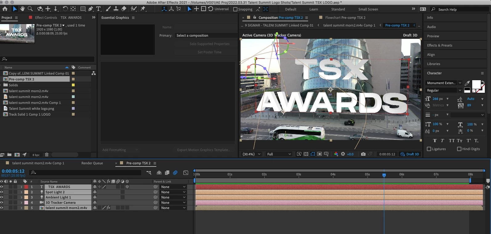491x234 pixels.
Task: Open the Align panel
Action: 431,55
